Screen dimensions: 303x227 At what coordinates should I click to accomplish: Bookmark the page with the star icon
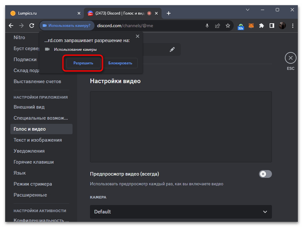point(228,26)
